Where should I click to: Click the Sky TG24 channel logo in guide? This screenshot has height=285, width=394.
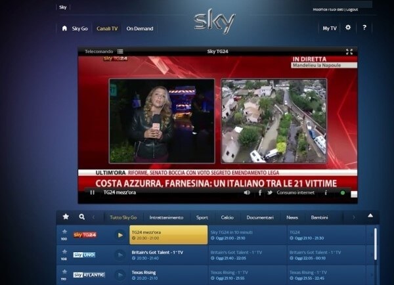85,234
